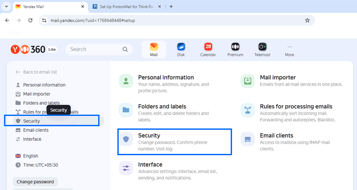Reload the page in the browser
This screenshot has height=190, width=357.
tap(30, 21)
